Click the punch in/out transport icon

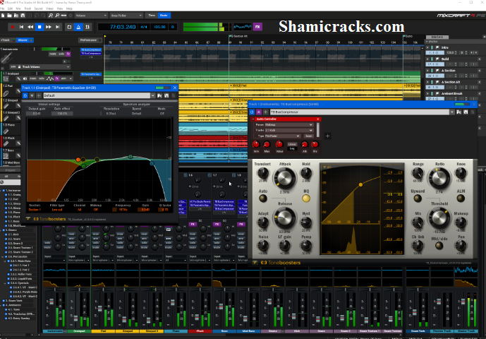tap(87, 27)
